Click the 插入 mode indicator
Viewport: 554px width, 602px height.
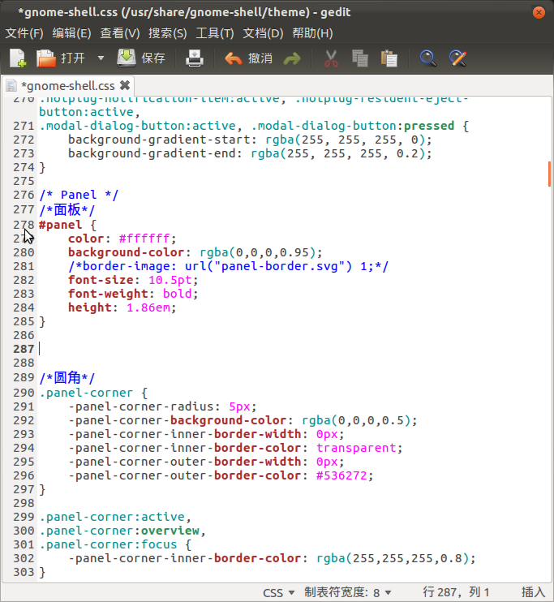(x=533, y=592)
